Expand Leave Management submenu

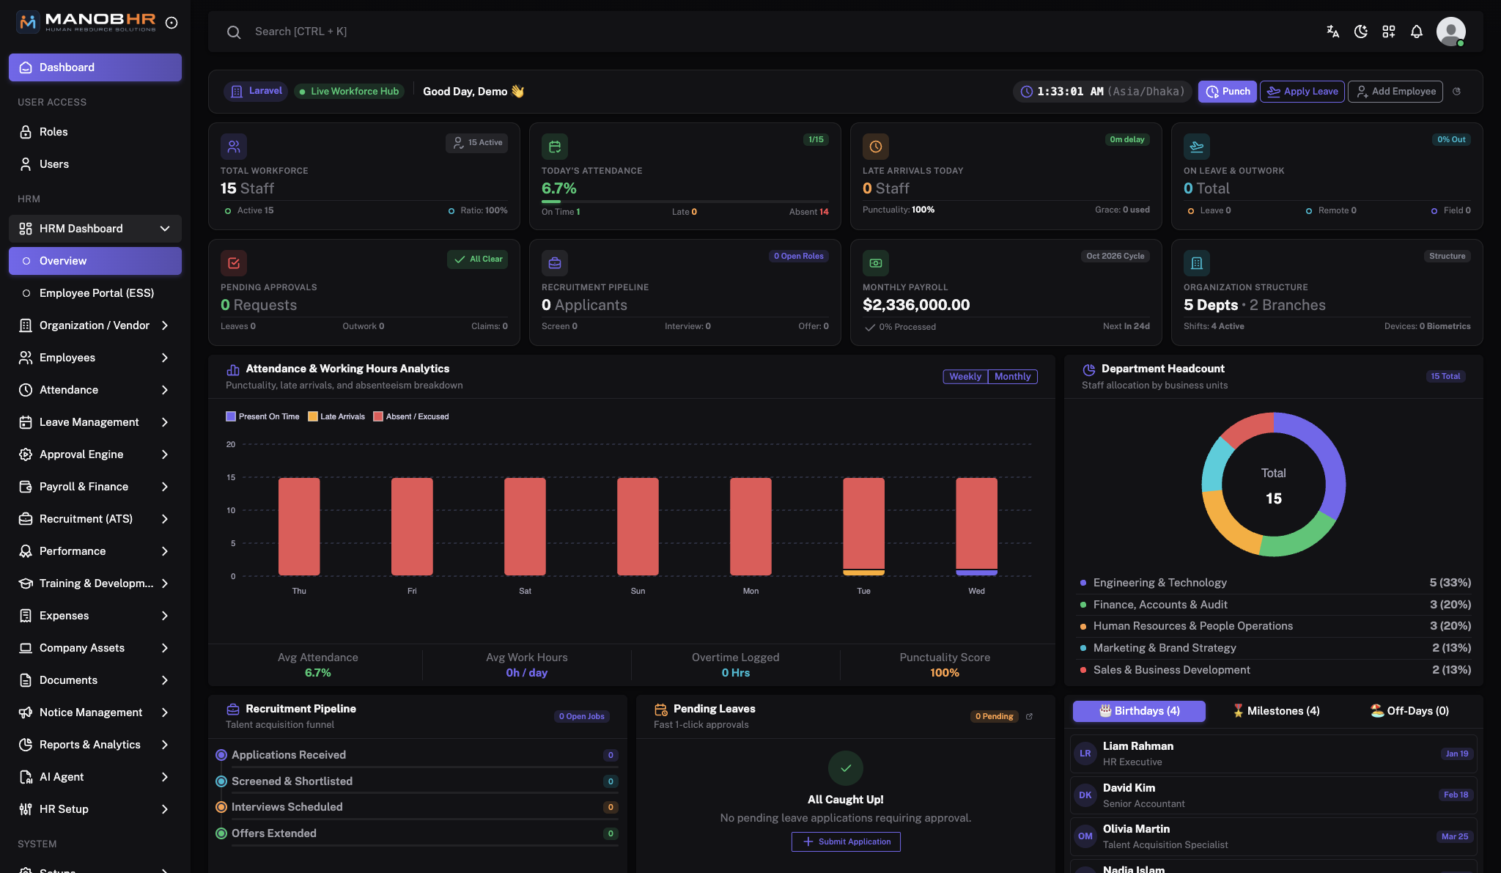pos(95,422)
